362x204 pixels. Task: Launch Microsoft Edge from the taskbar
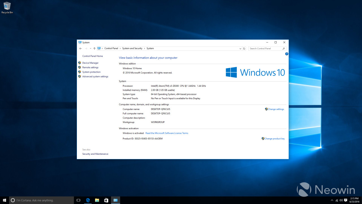(88, 200)
